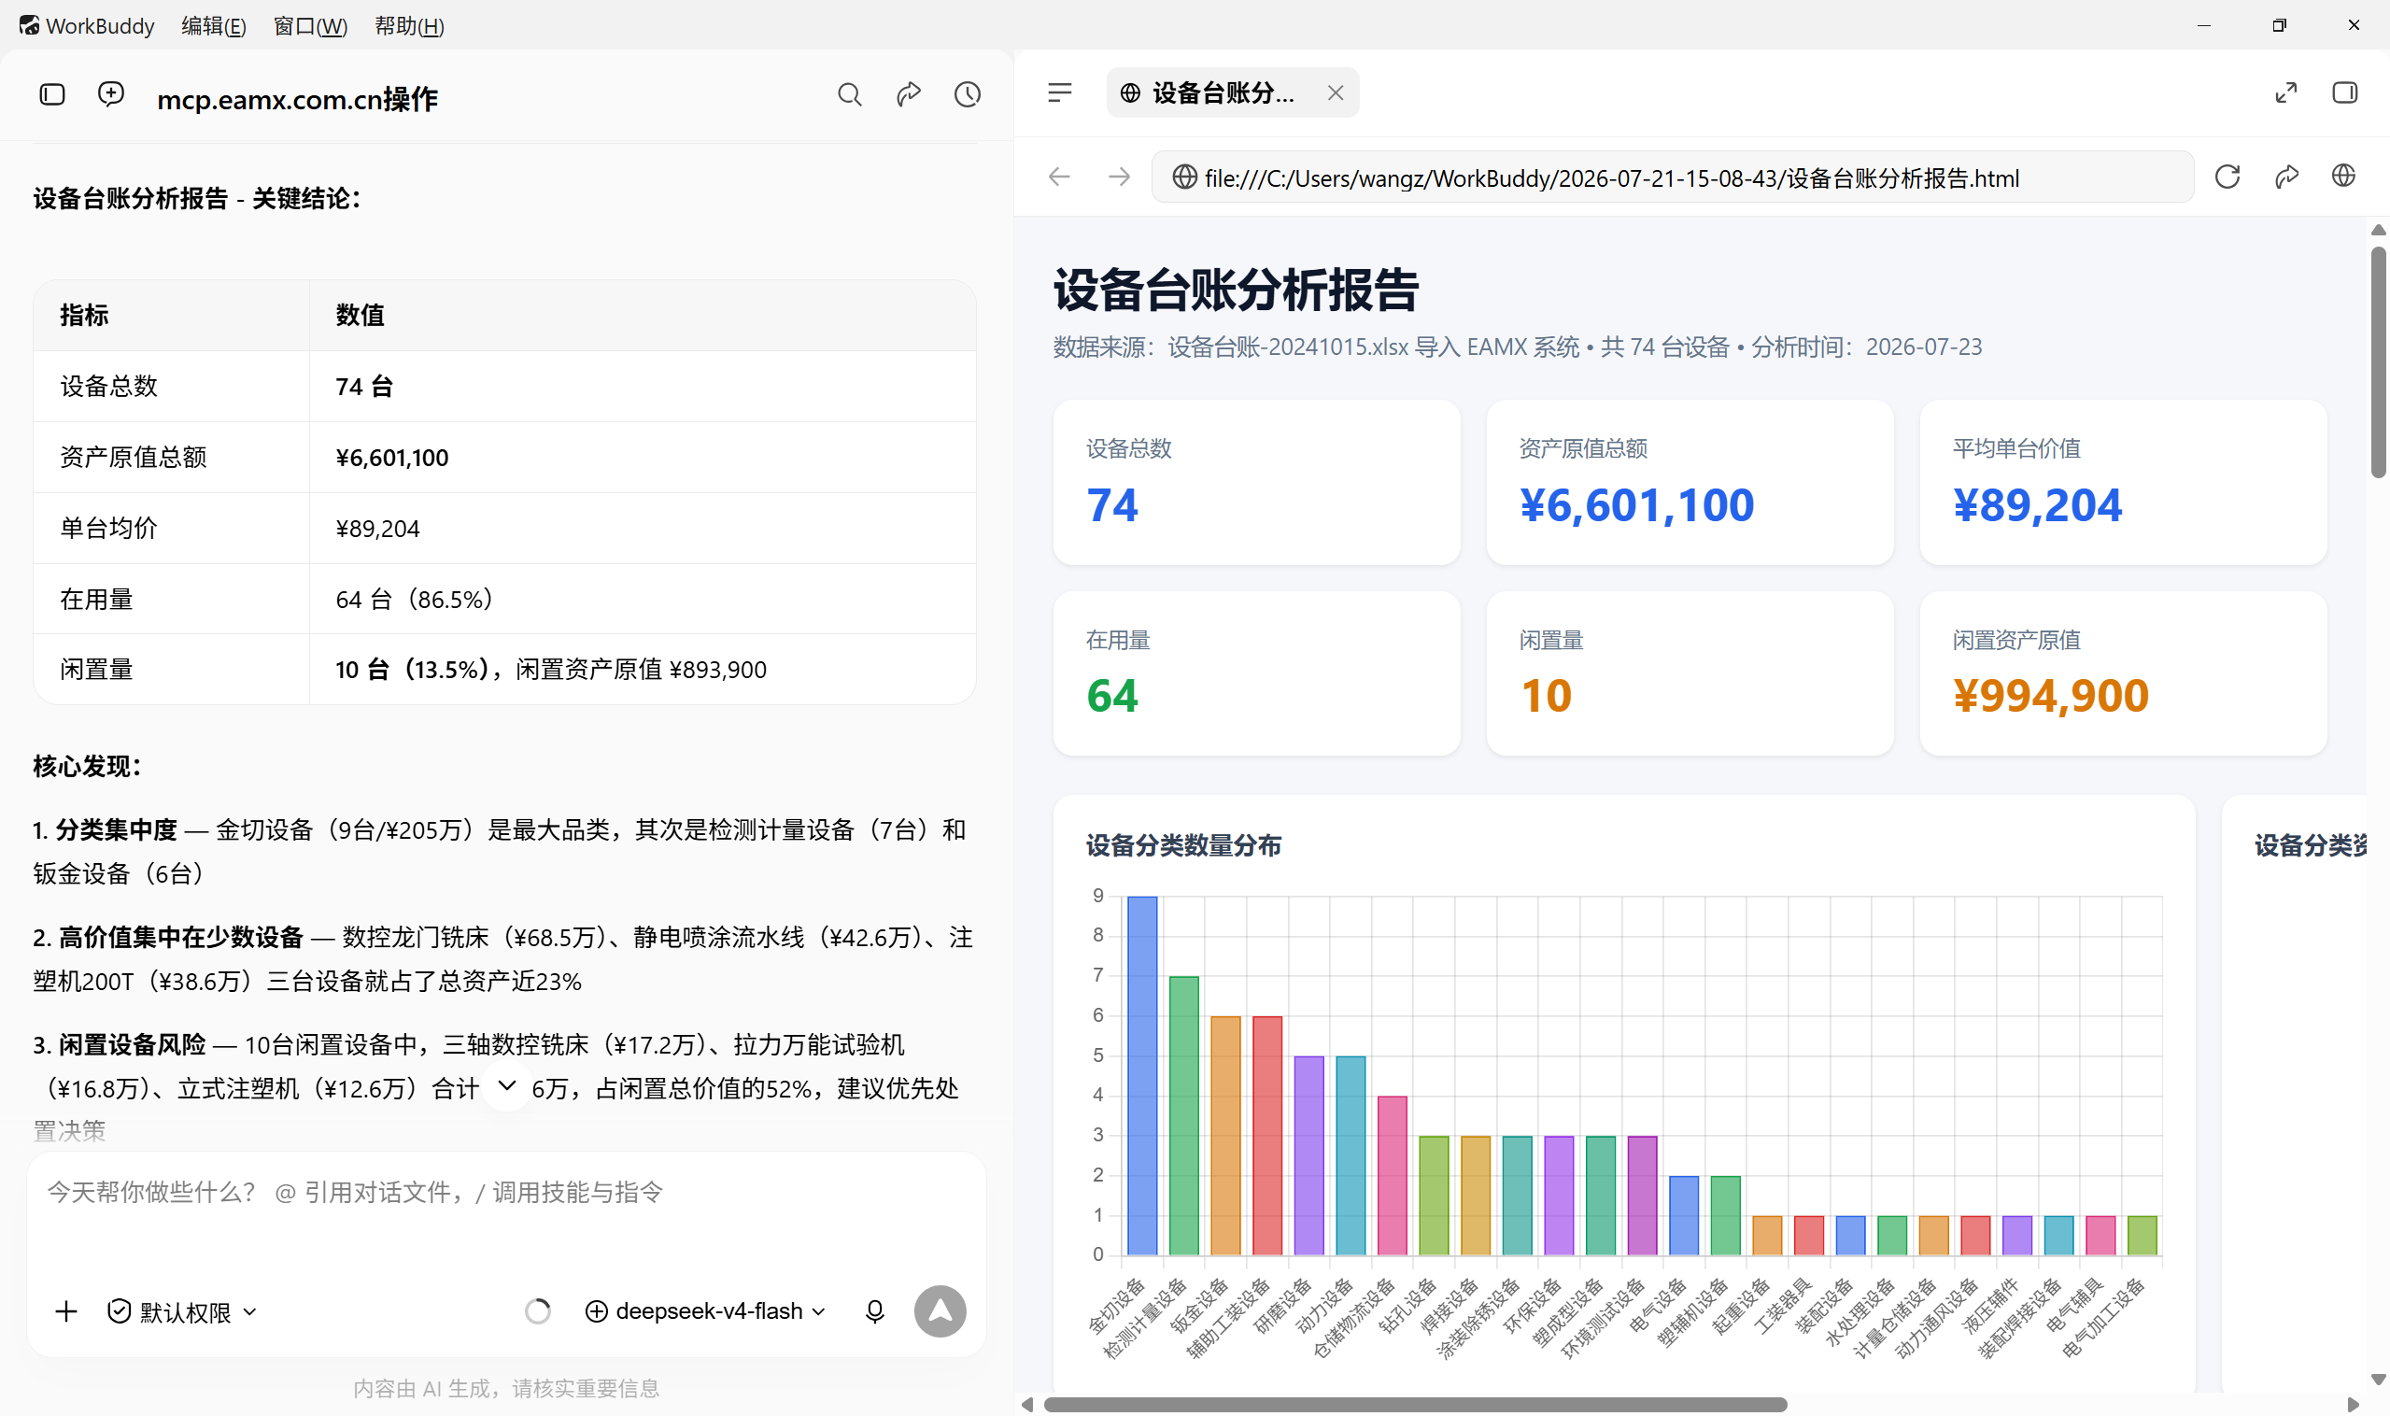Go forward in the preview browser

point(1119,177)
